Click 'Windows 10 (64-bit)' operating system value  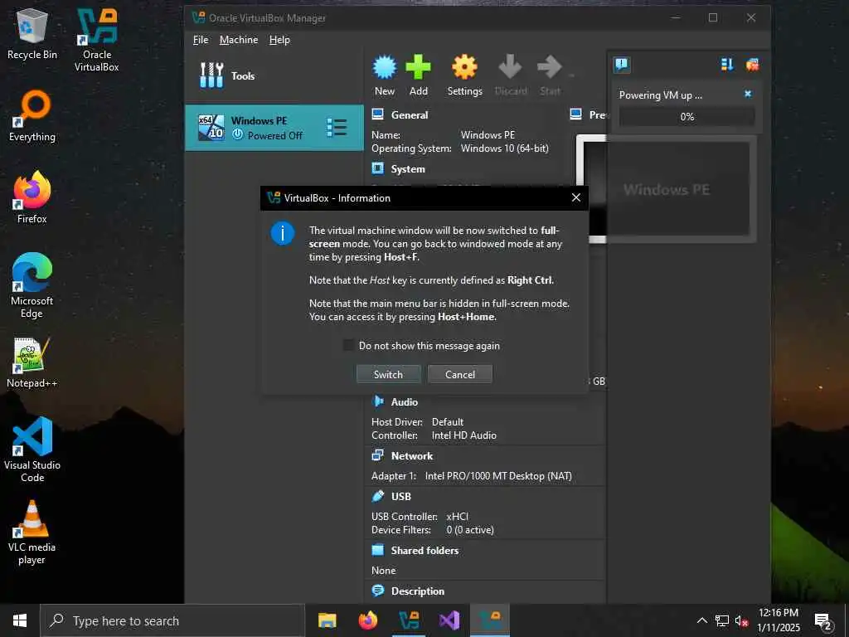[x=504, y=148]
